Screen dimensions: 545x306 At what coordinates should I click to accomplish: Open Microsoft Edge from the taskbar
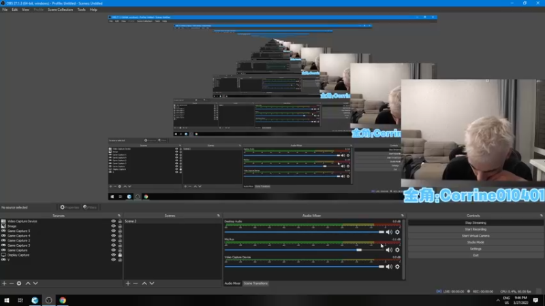click(35, 301)
